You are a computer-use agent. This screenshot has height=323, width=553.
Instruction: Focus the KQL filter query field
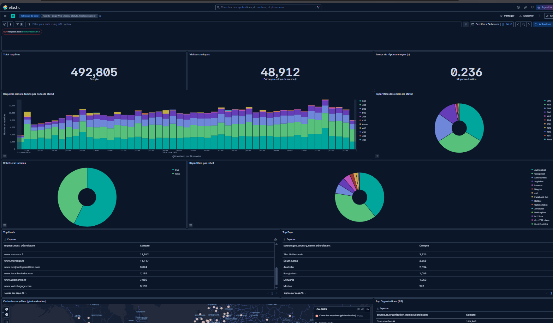click(x=244, y=24)
